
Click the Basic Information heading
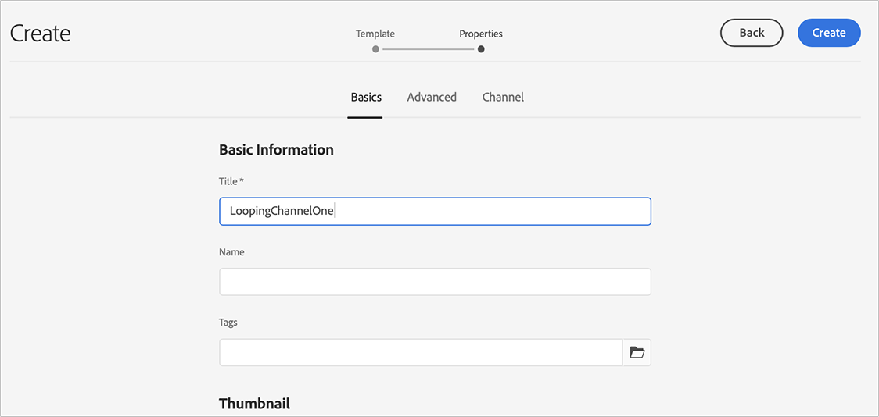(x=276, y=150)
